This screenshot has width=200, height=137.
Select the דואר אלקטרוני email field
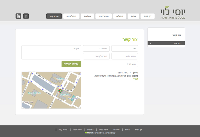coord(96,56)
